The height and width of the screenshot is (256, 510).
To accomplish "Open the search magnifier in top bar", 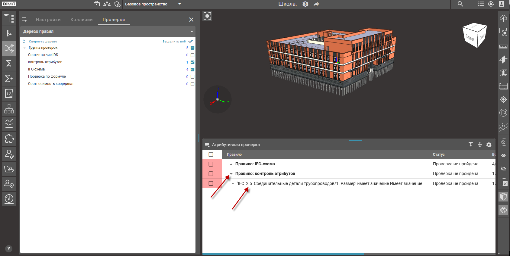I will 460,4.
